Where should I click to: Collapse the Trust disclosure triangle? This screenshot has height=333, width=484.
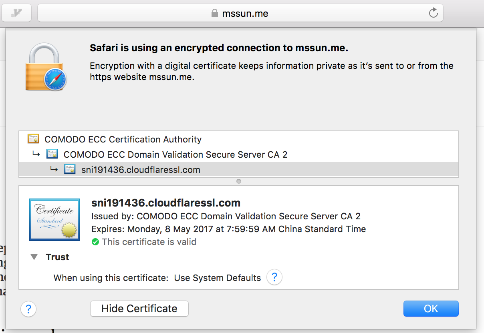34,257
